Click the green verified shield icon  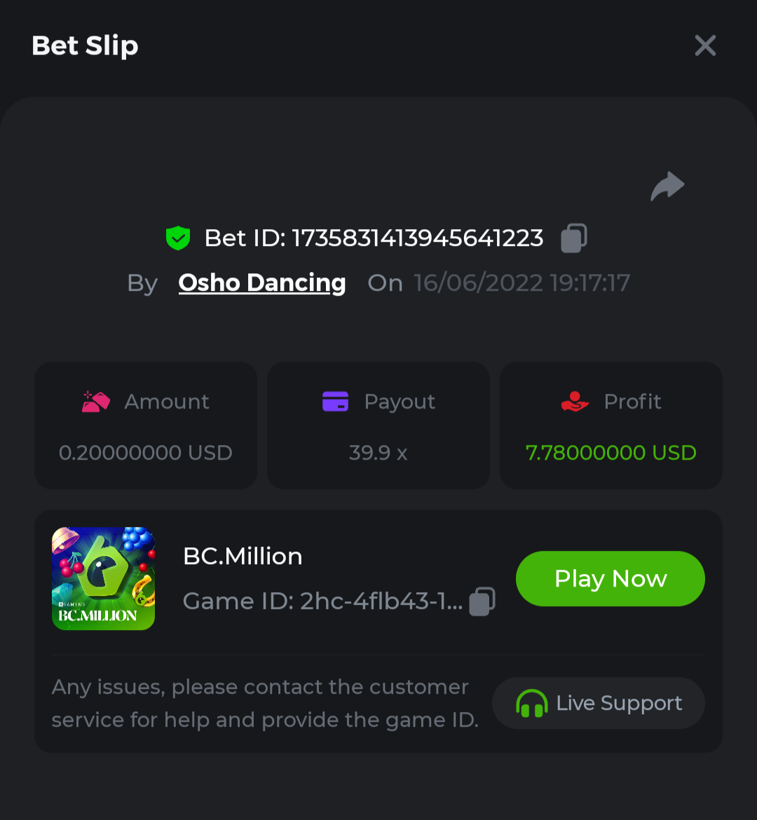point(178,238)
